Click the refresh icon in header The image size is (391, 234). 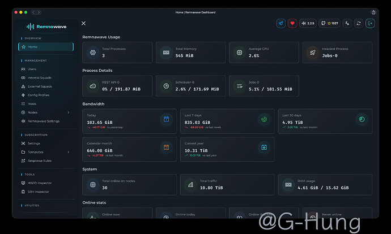[359, 23]
